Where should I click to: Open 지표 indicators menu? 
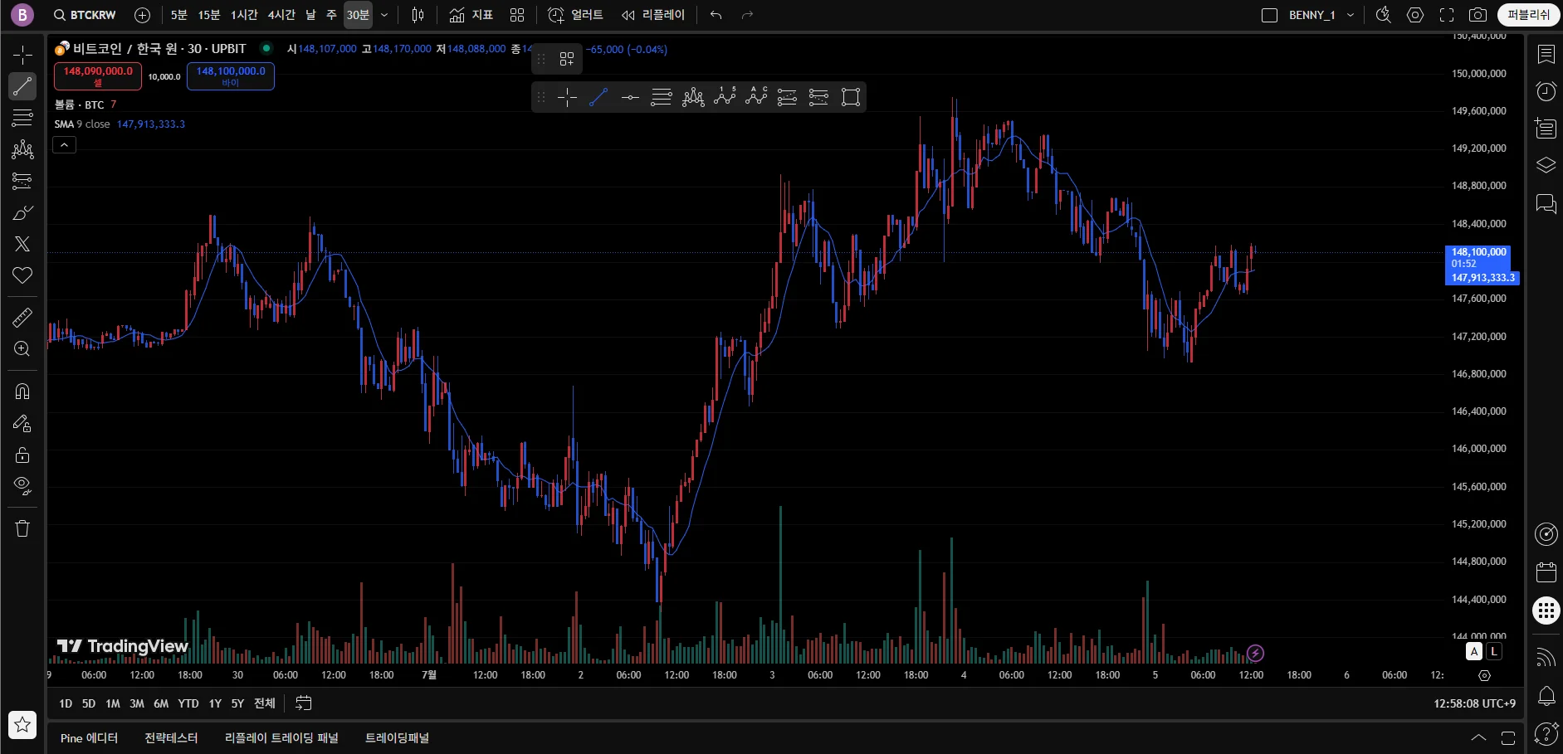(x=471, y=15)
